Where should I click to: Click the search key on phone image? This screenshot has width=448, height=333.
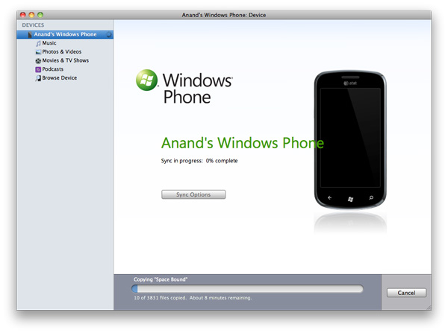(x=371, y=197)
